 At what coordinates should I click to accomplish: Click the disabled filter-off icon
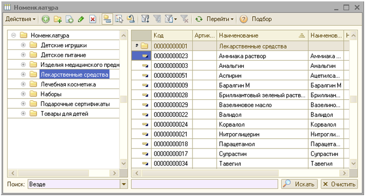(x=183, y=19)
